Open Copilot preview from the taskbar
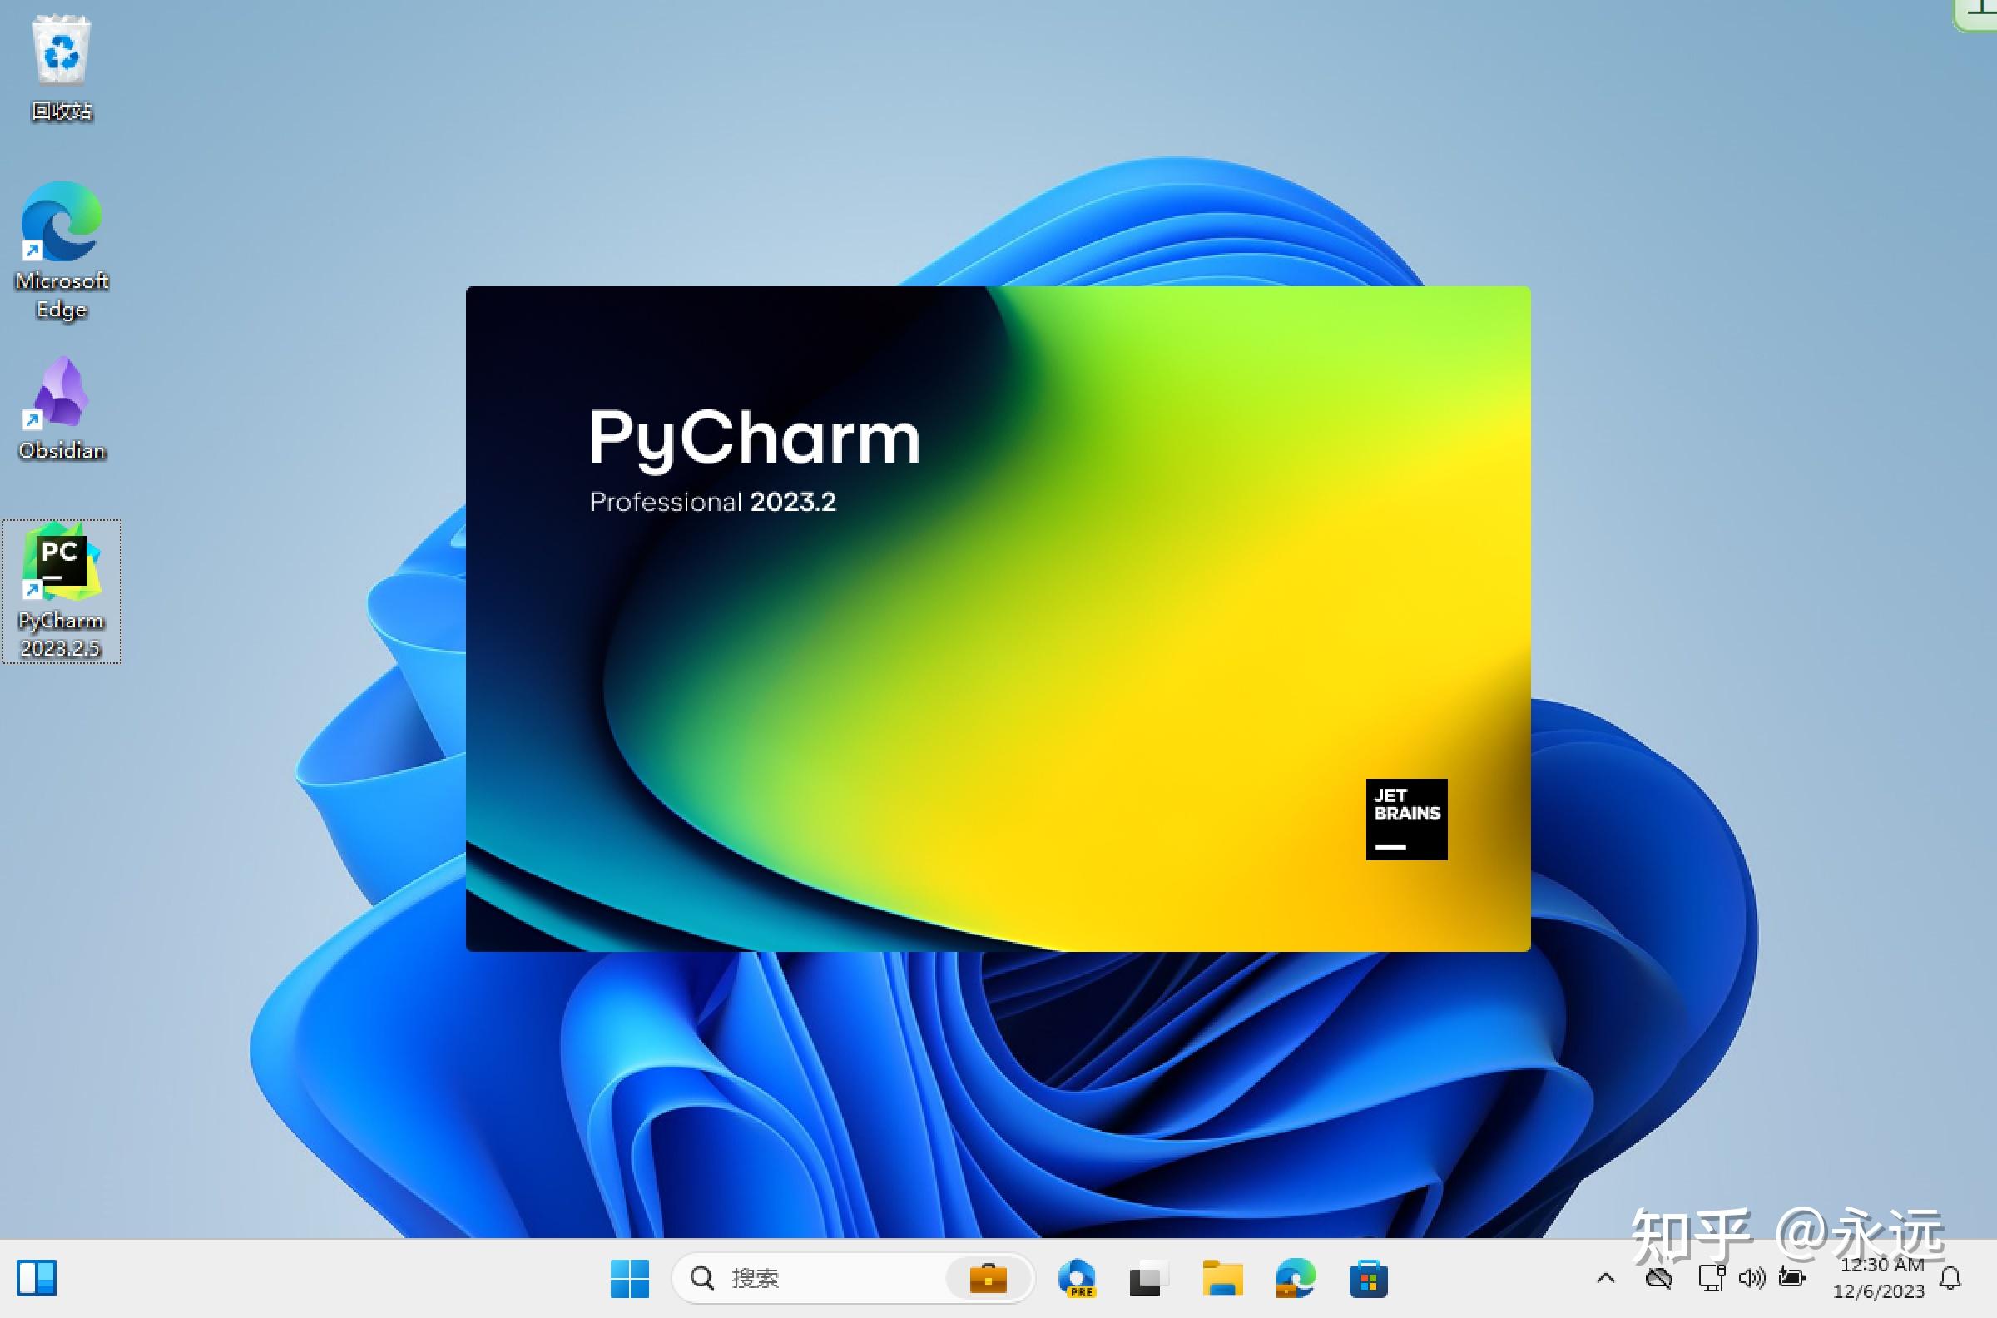 (1077, 1279)
